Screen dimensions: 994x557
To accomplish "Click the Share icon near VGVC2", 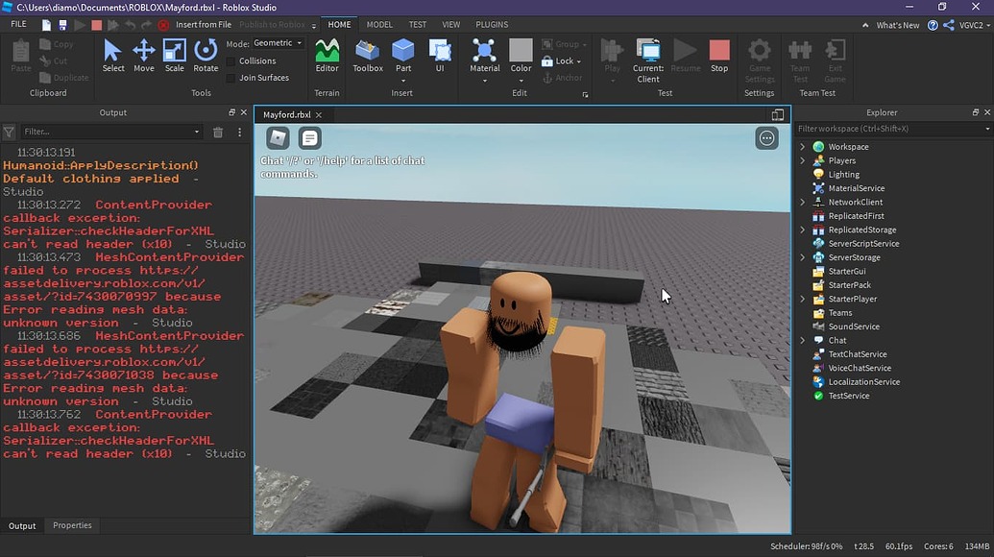I will click(x=948, y=25).
